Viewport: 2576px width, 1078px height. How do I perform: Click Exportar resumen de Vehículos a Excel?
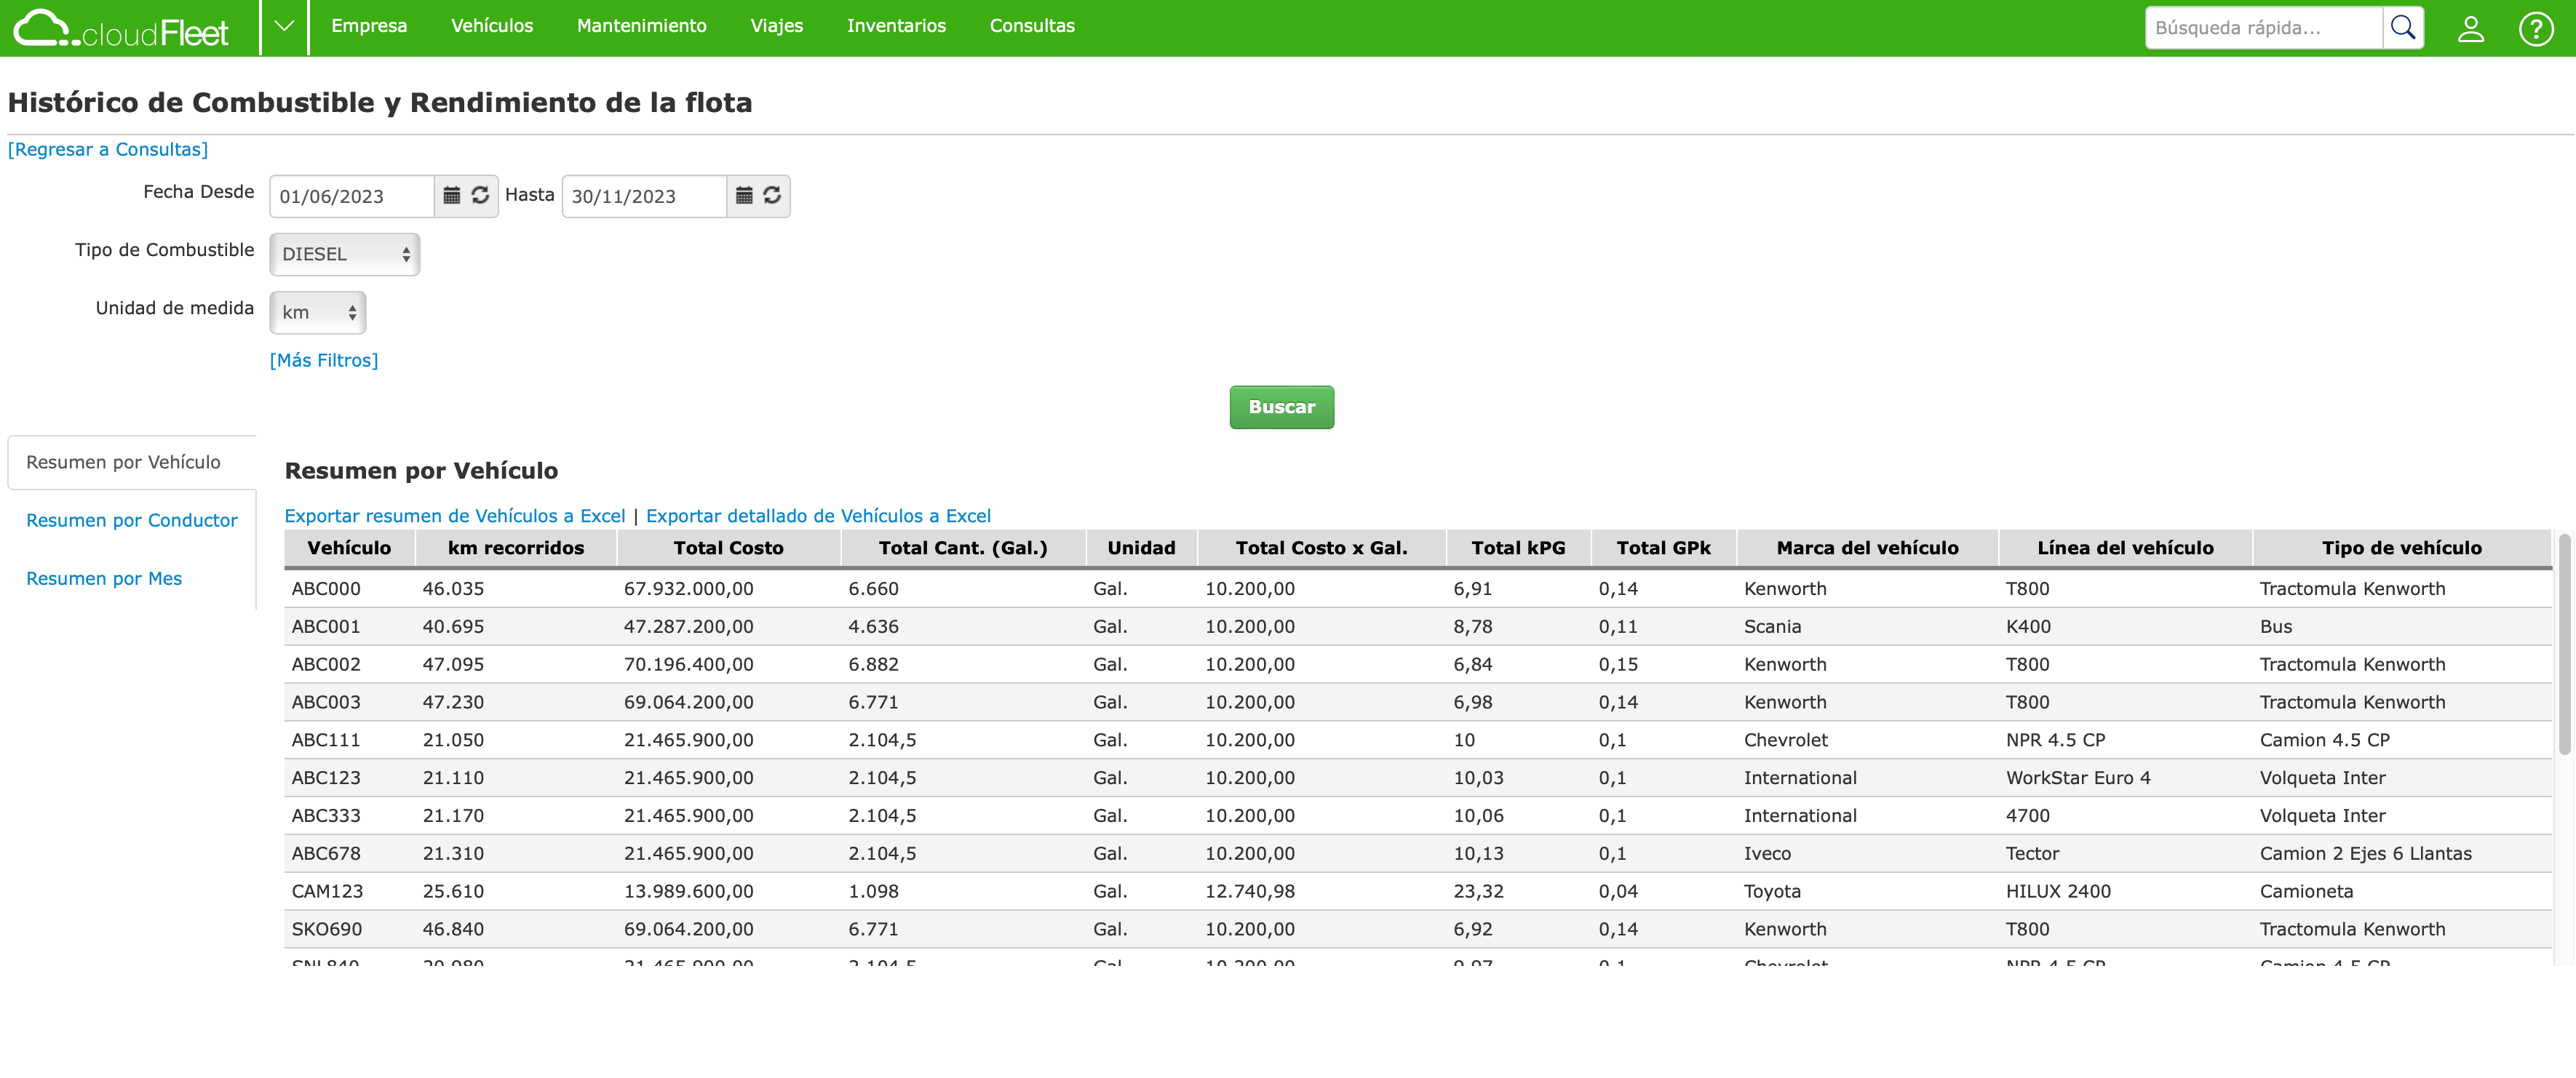point(455,516)
